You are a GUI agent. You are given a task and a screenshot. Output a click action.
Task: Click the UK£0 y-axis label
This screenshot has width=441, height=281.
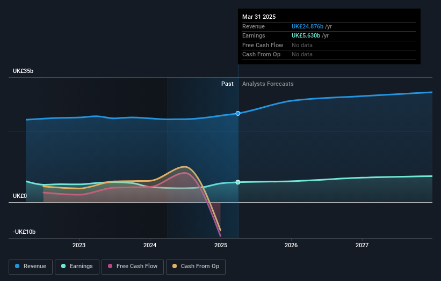pyautogui.click(x=20, y=196)
